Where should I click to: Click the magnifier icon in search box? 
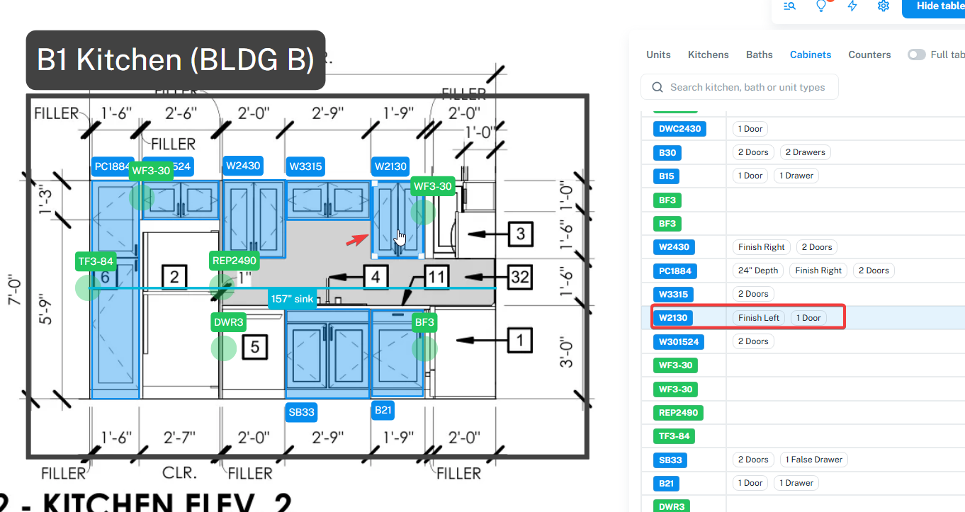tap(657, 87)
